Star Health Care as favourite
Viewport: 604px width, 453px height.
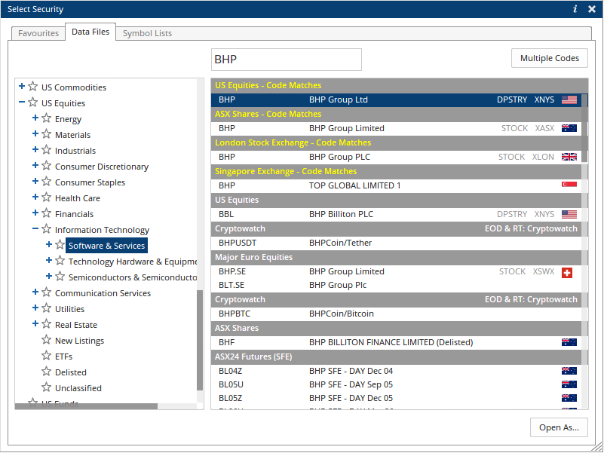(x=47, y=197)
